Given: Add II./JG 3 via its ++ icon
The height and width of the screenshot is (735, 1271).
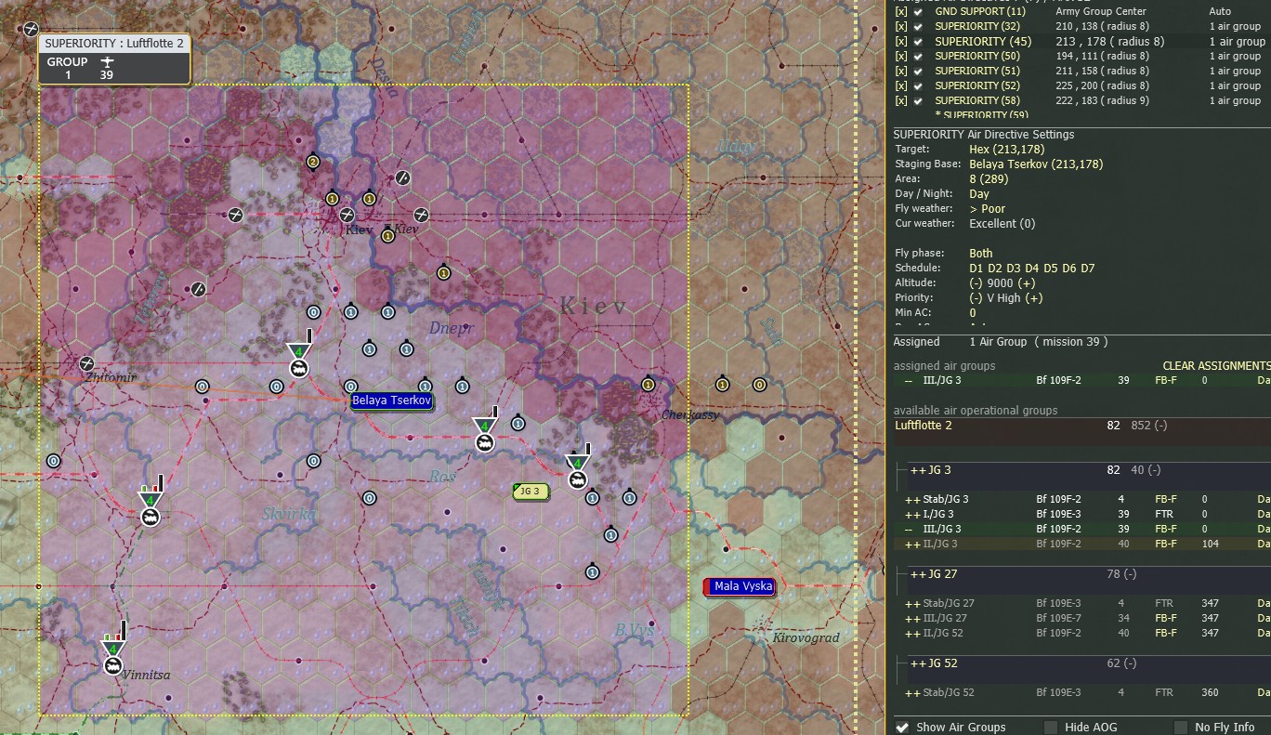Looking at the screenshot, I should coord(912,544).
